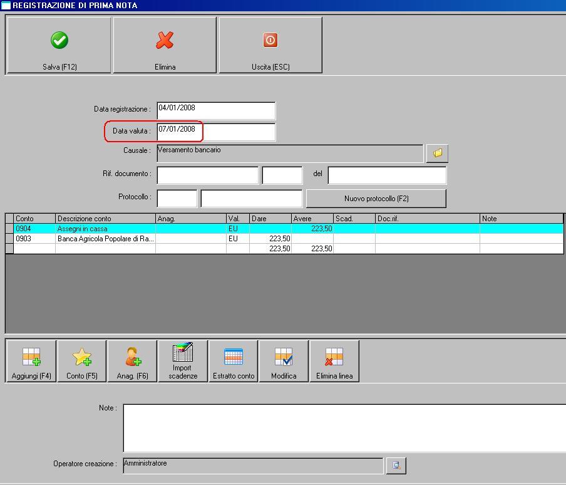The image size is (566, 485).
Task: Focus first Rif. documento field
Action: click(x=208, y=175)
